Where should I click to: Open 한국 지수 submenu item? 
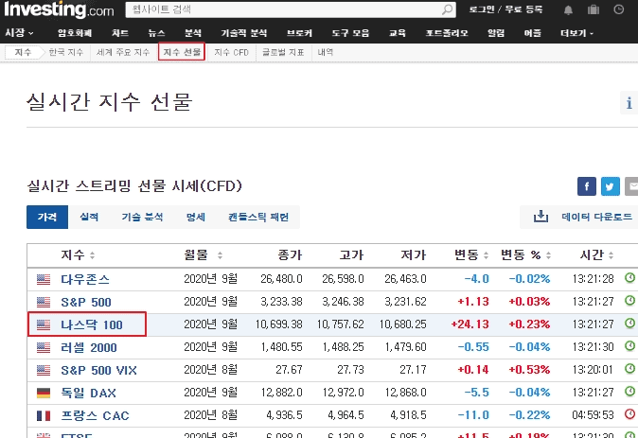(66, 52)
